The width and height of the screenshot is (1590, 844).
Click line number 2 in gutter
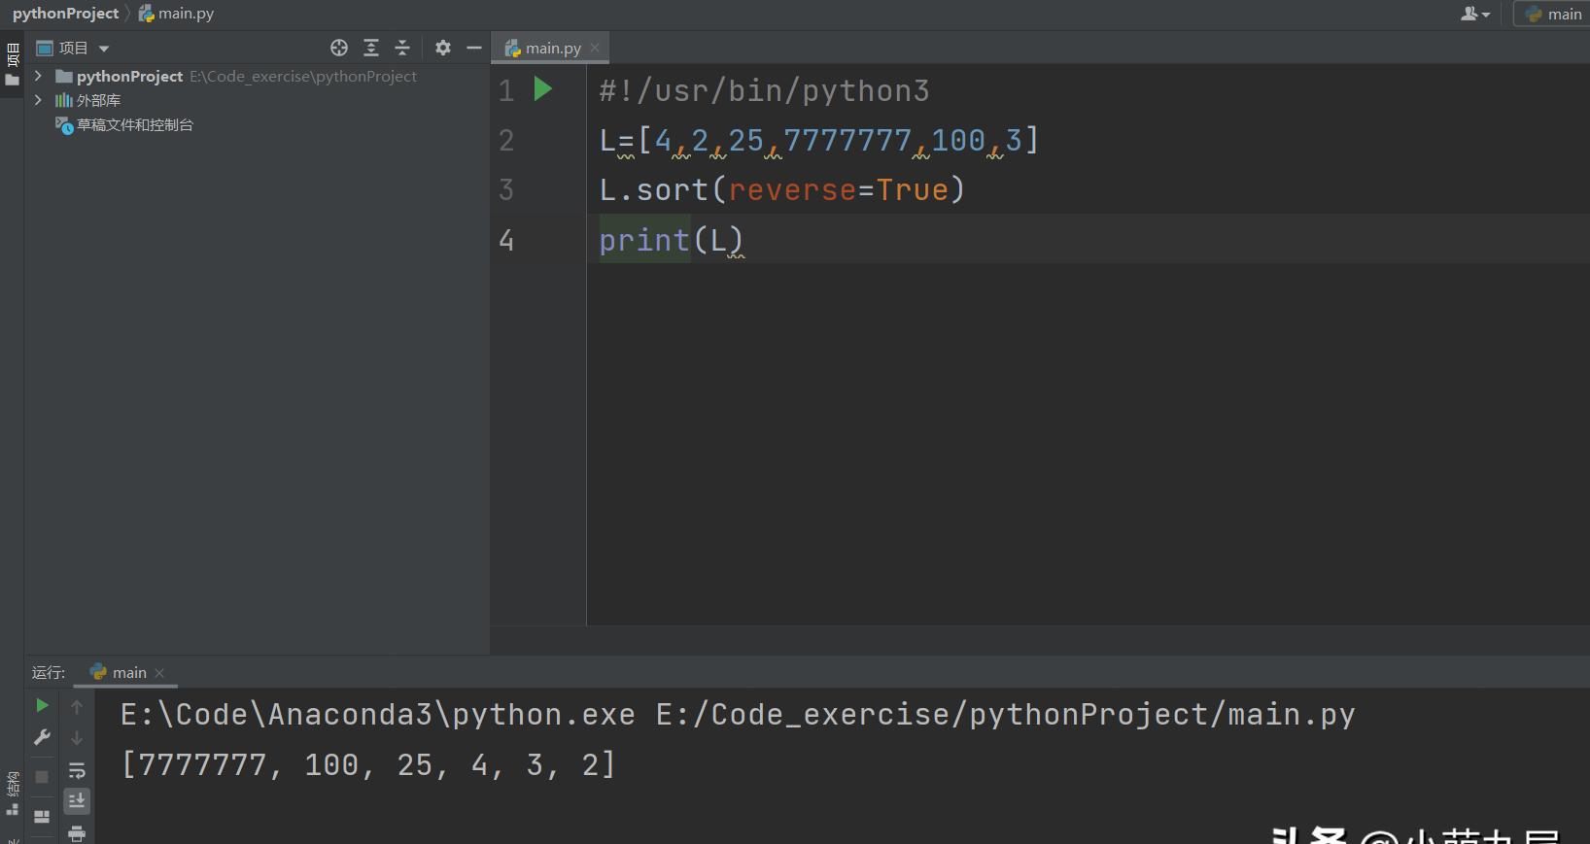point(506,140)
